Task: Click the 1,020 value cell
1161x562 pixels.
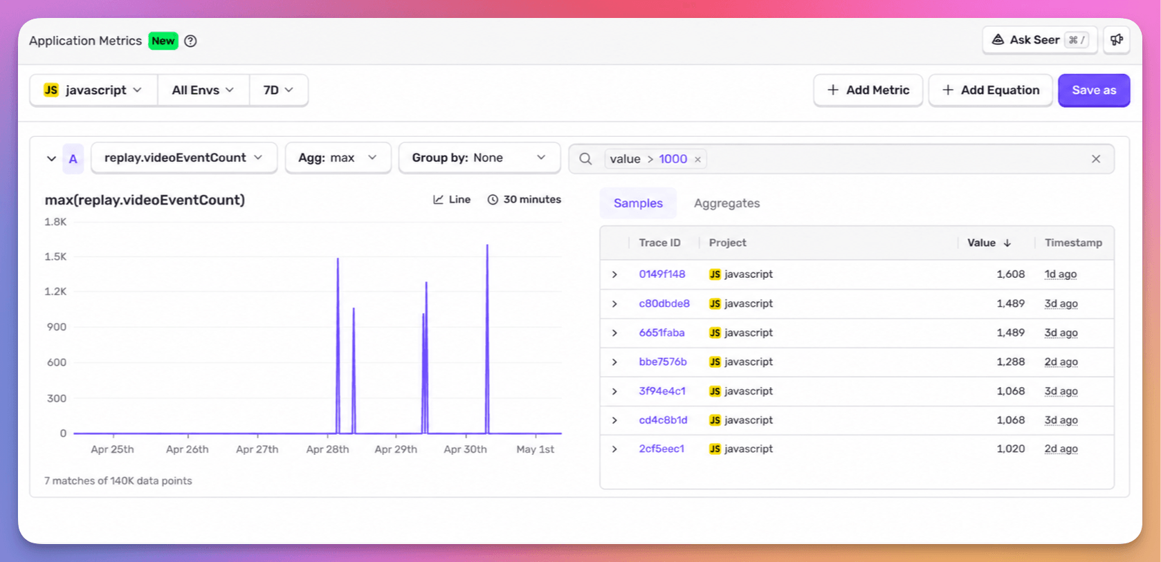Action: (x=1010, y=449)
